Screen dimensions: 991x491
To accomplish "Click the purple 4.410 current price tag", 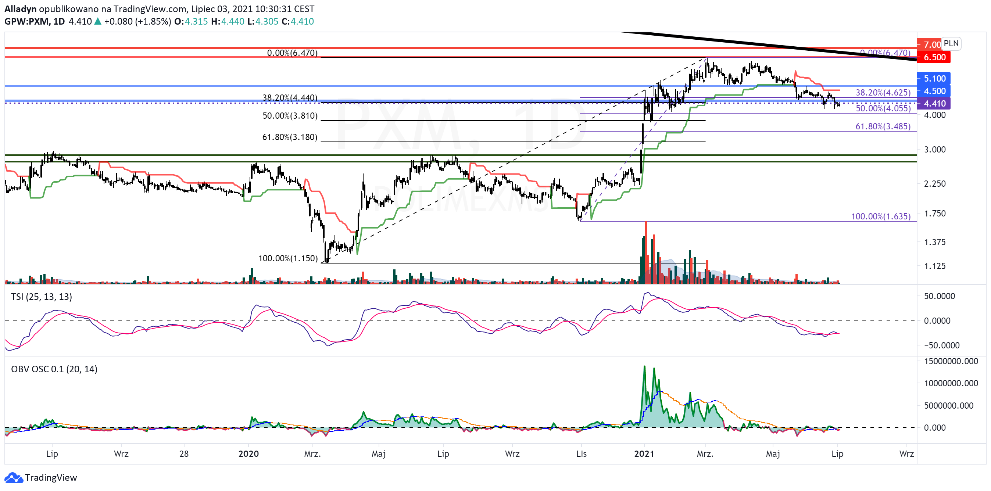I will point(934,103).
